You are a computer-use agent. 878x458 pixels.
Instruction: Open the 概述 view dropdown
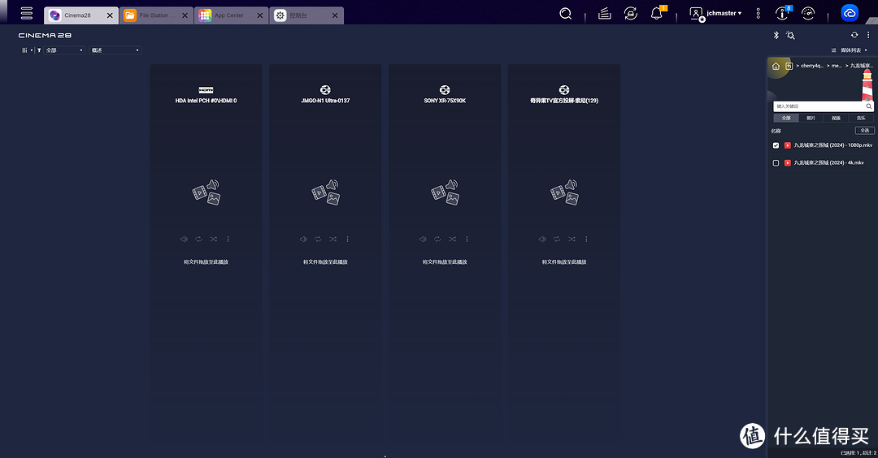pyautogui.click(x=115, y=50)
